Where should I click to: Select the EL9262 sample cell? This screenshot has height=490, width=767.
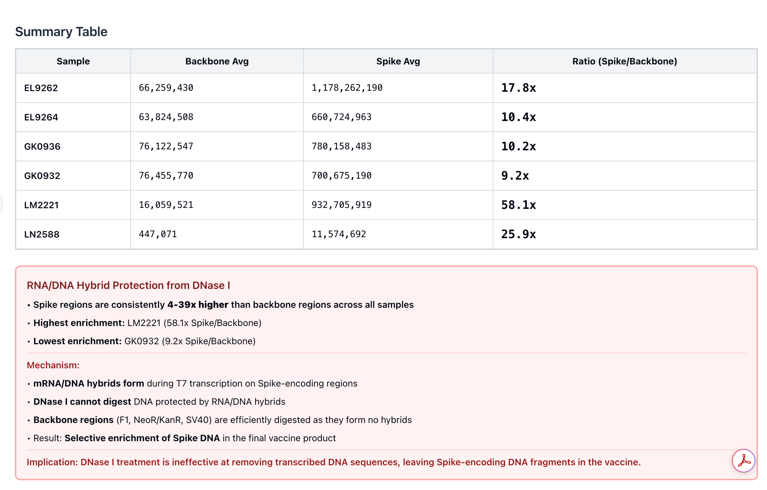coord(41,88)
